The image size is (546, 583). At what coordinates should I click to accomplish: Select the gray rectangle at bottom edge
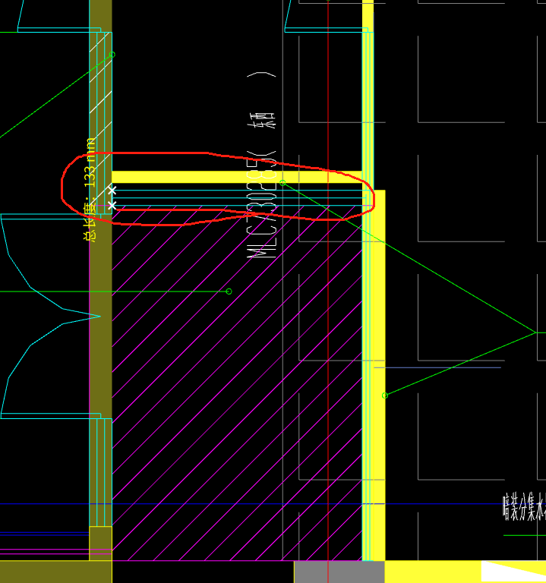click(339, 572)
